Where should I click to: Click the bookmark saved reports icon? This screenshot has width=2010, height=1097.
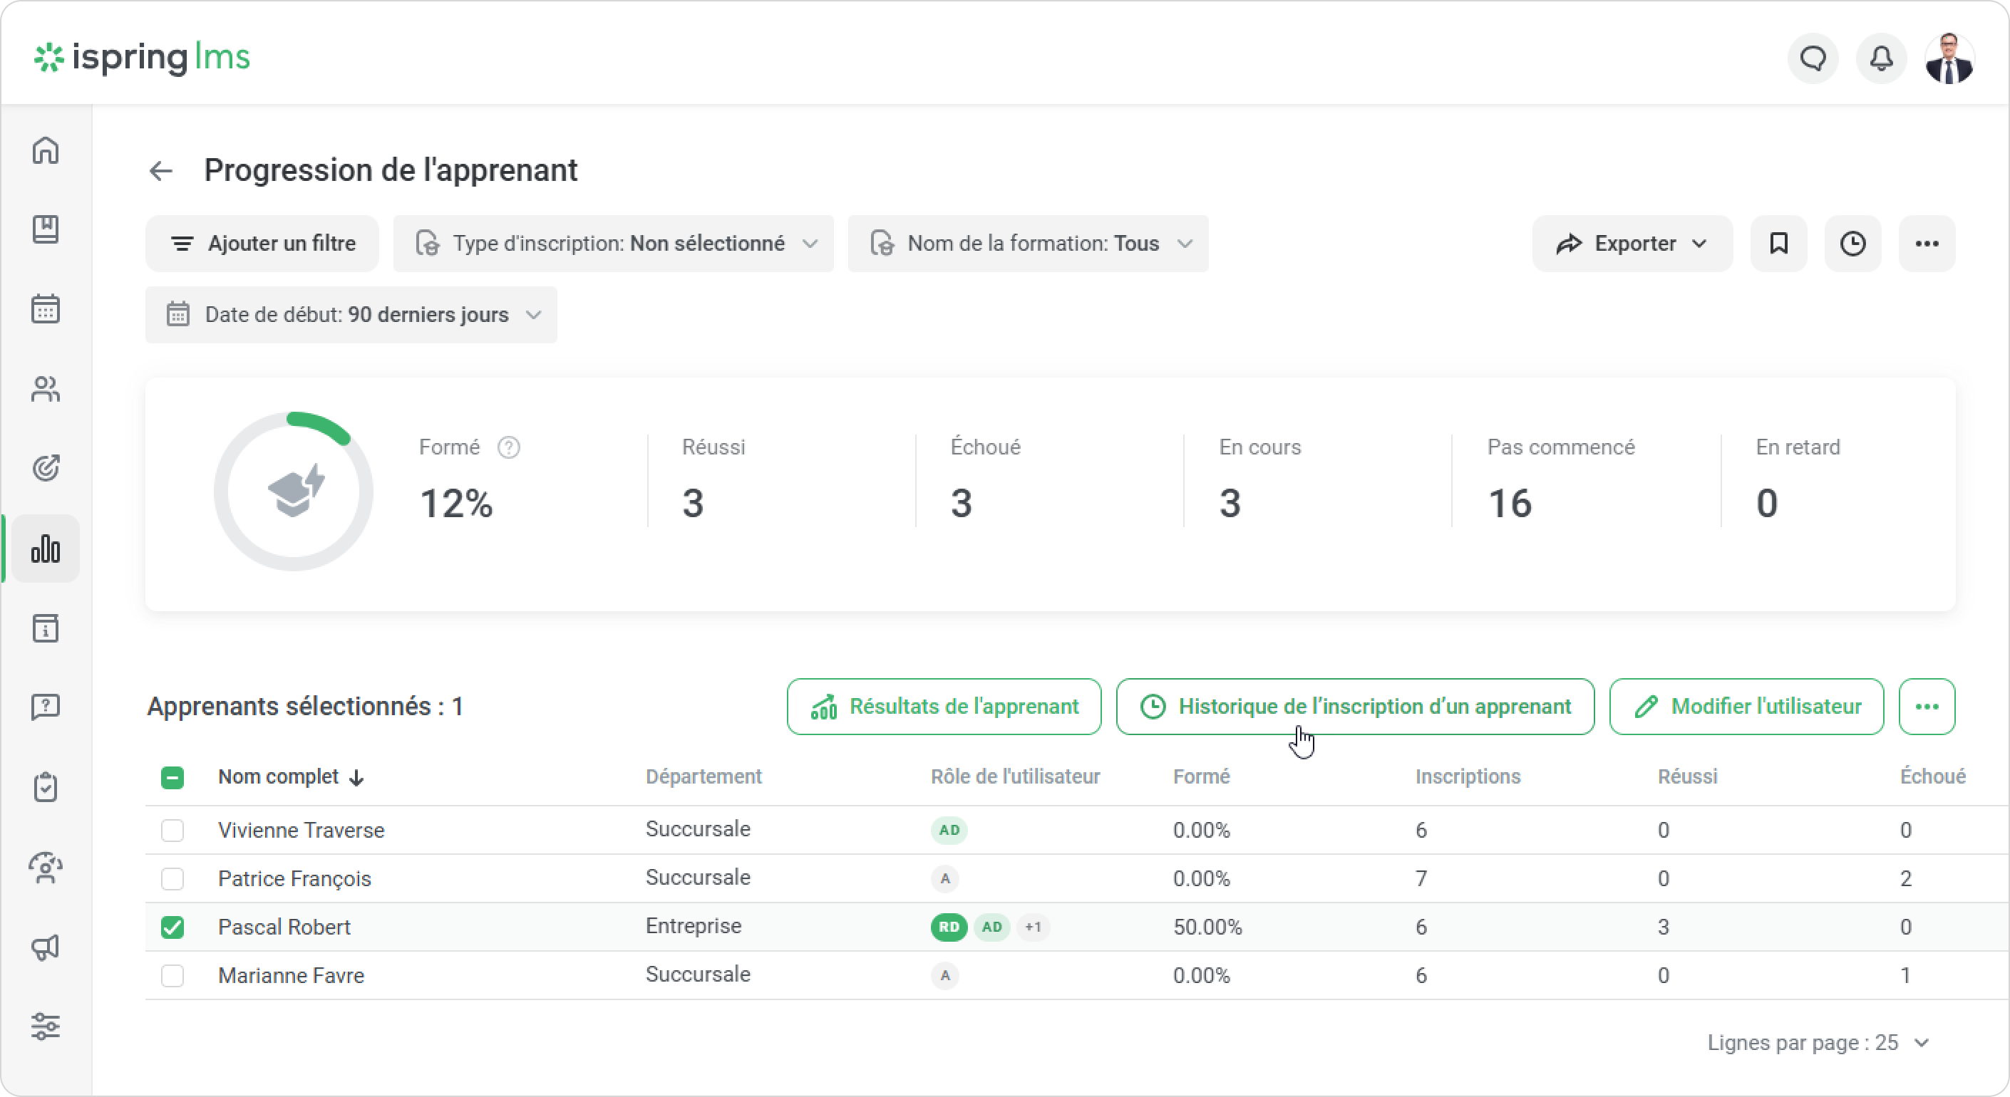1778,244
